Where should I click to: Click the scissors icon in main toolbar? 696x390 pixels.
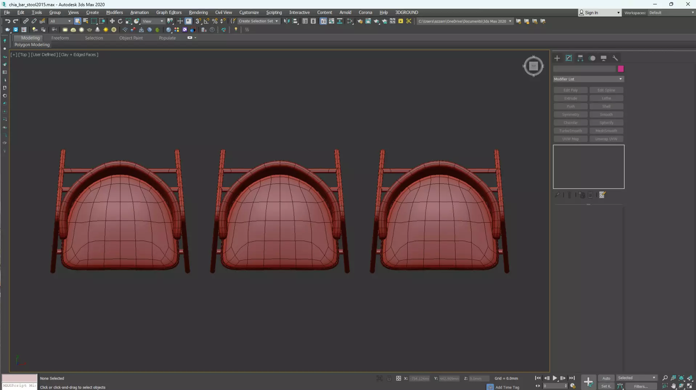point(409,21)
